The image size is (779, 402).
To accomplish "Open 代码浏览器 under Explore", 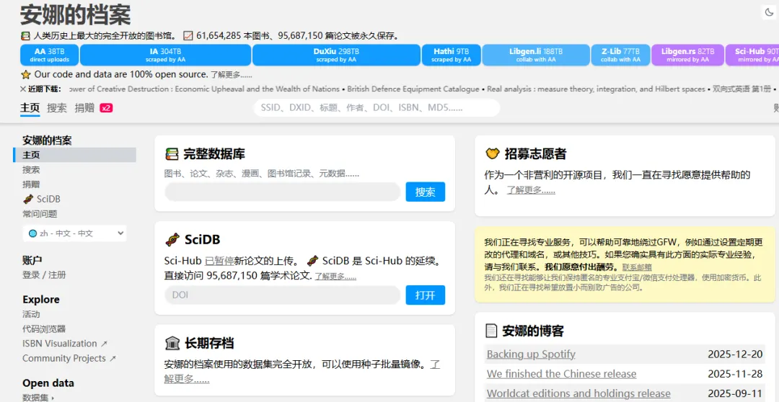I will click(x=44, y=329).
